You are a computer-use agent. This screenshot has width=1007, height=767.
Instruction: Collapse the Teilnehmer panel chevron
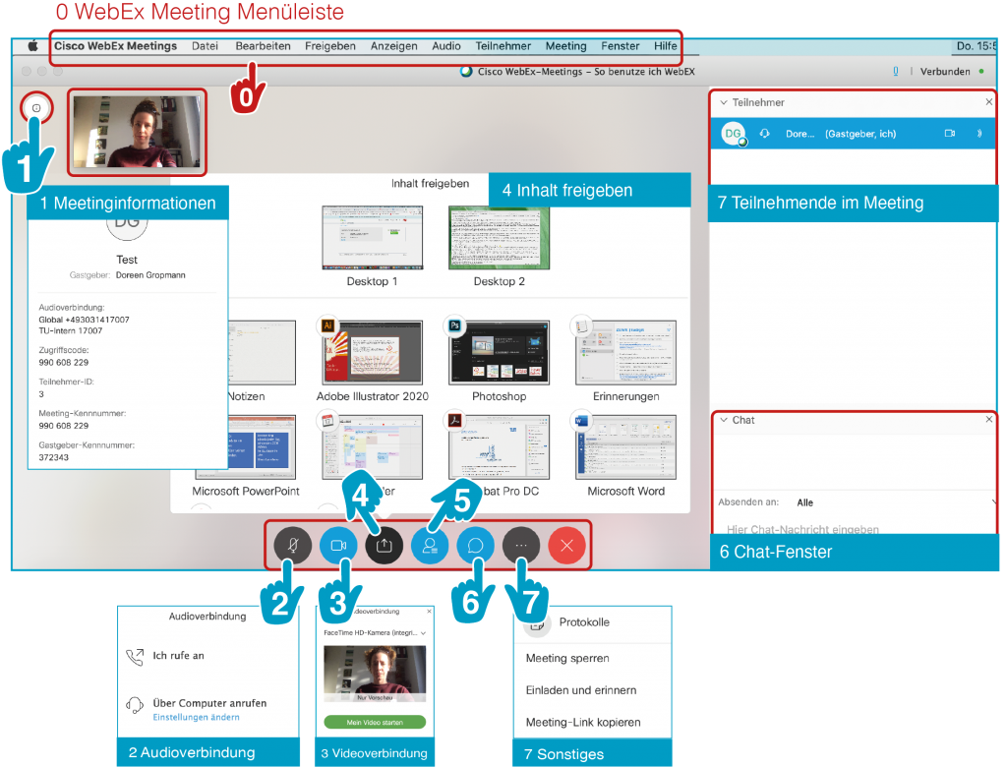(x=724, y=102)
